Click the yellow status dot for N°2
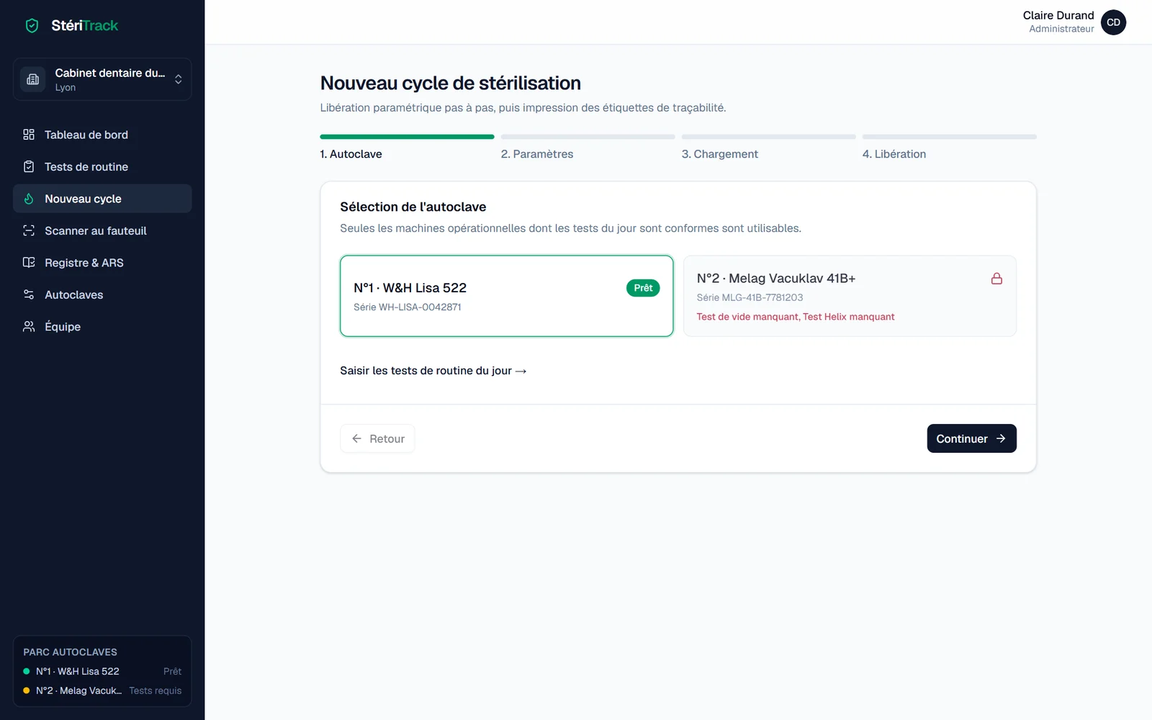Viewport: 1152px width, 720px height. 27,690
